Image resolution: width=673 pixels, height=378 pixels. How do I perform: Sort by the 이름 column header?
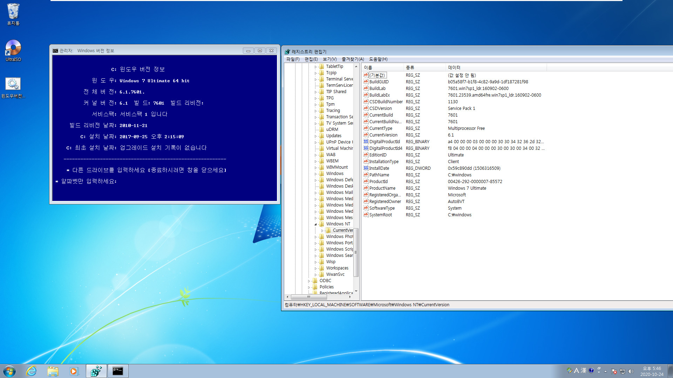(383, 68)
